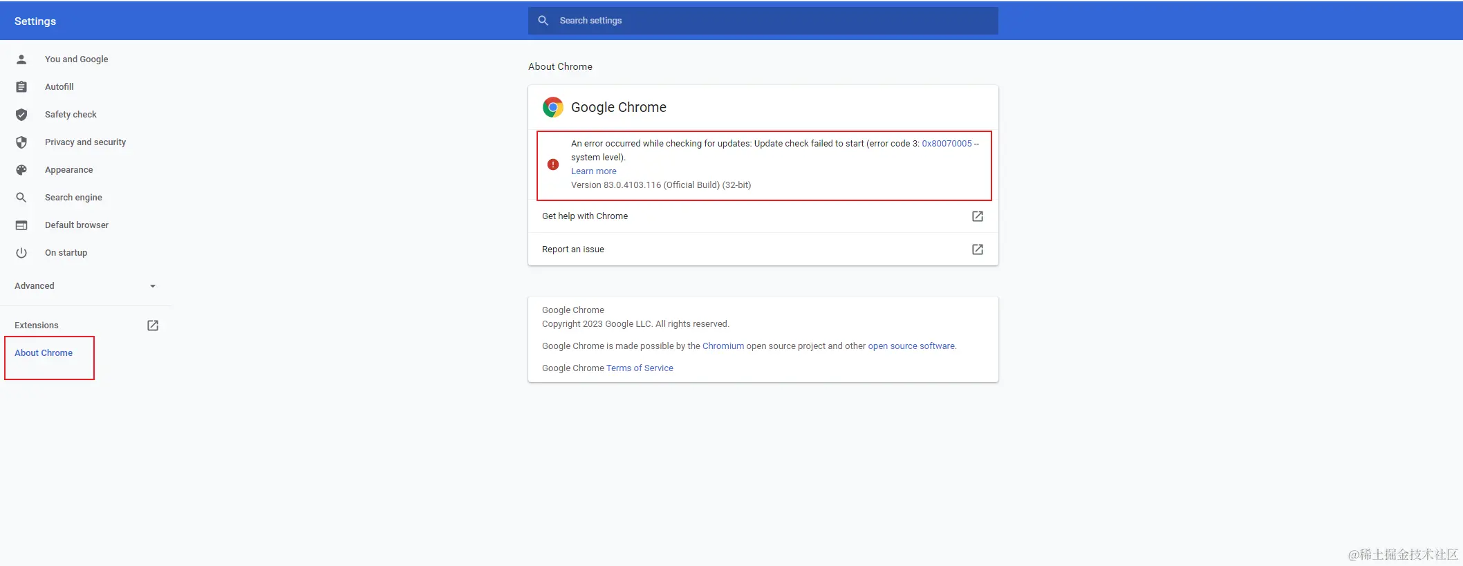Click the Report an issue row
Screen dimensions: 1463x566
coord(763,249)
